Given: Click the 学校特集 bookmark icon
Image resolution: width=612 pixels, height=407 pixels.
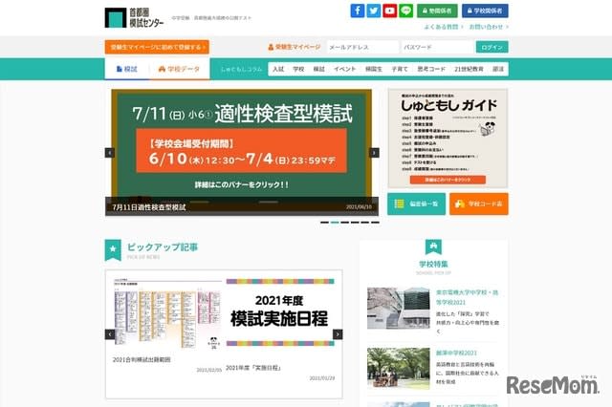Looking at the screenshot, I should point(433,246).
